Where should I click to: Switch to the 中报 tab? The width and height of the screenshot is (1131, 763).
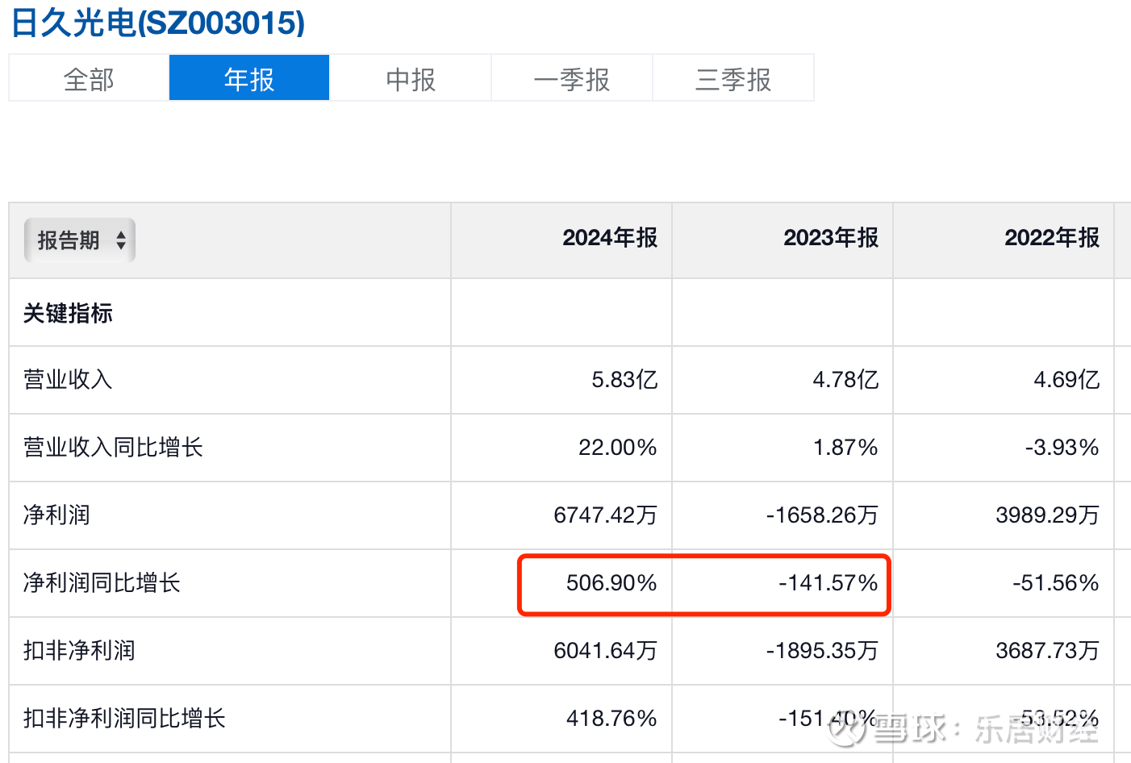click(411, 79)
